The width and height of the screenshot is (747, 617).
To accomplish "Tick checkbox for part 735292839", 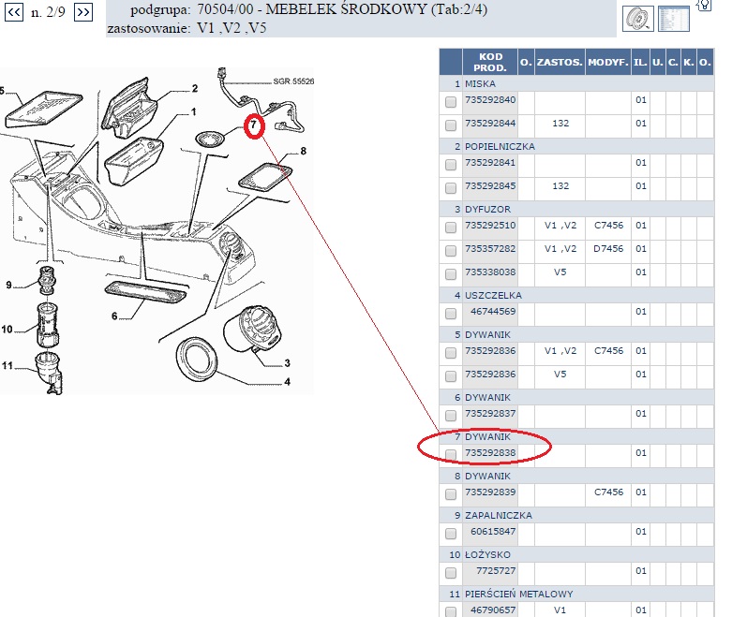I will [x=451, y=494].
